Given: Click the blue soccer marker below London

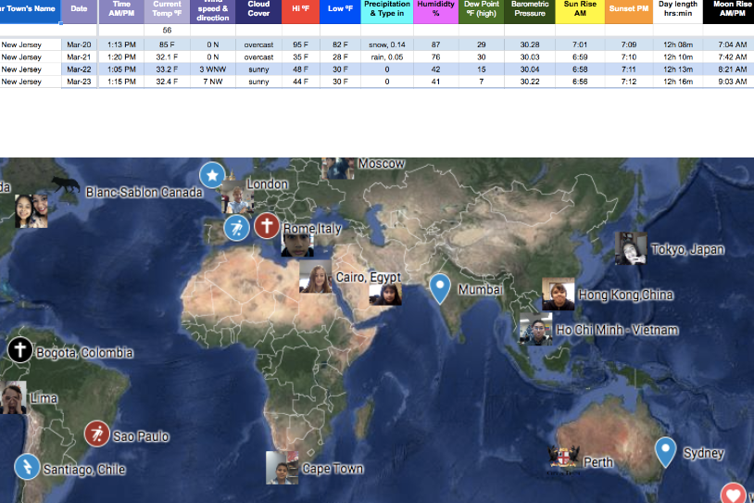Looking at the screenshot, I should pos(236,227).
